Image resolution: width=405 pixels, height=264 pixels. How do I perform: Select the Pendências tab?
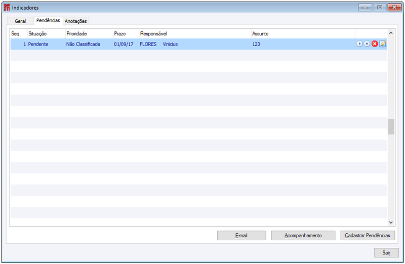tap(48, 20)
